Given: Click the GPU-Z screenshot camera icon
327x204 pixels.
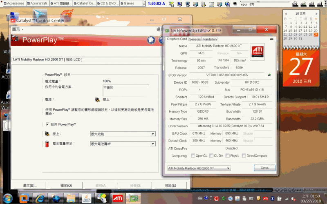Looking at the screenshot, I should [x=272, y=39].
